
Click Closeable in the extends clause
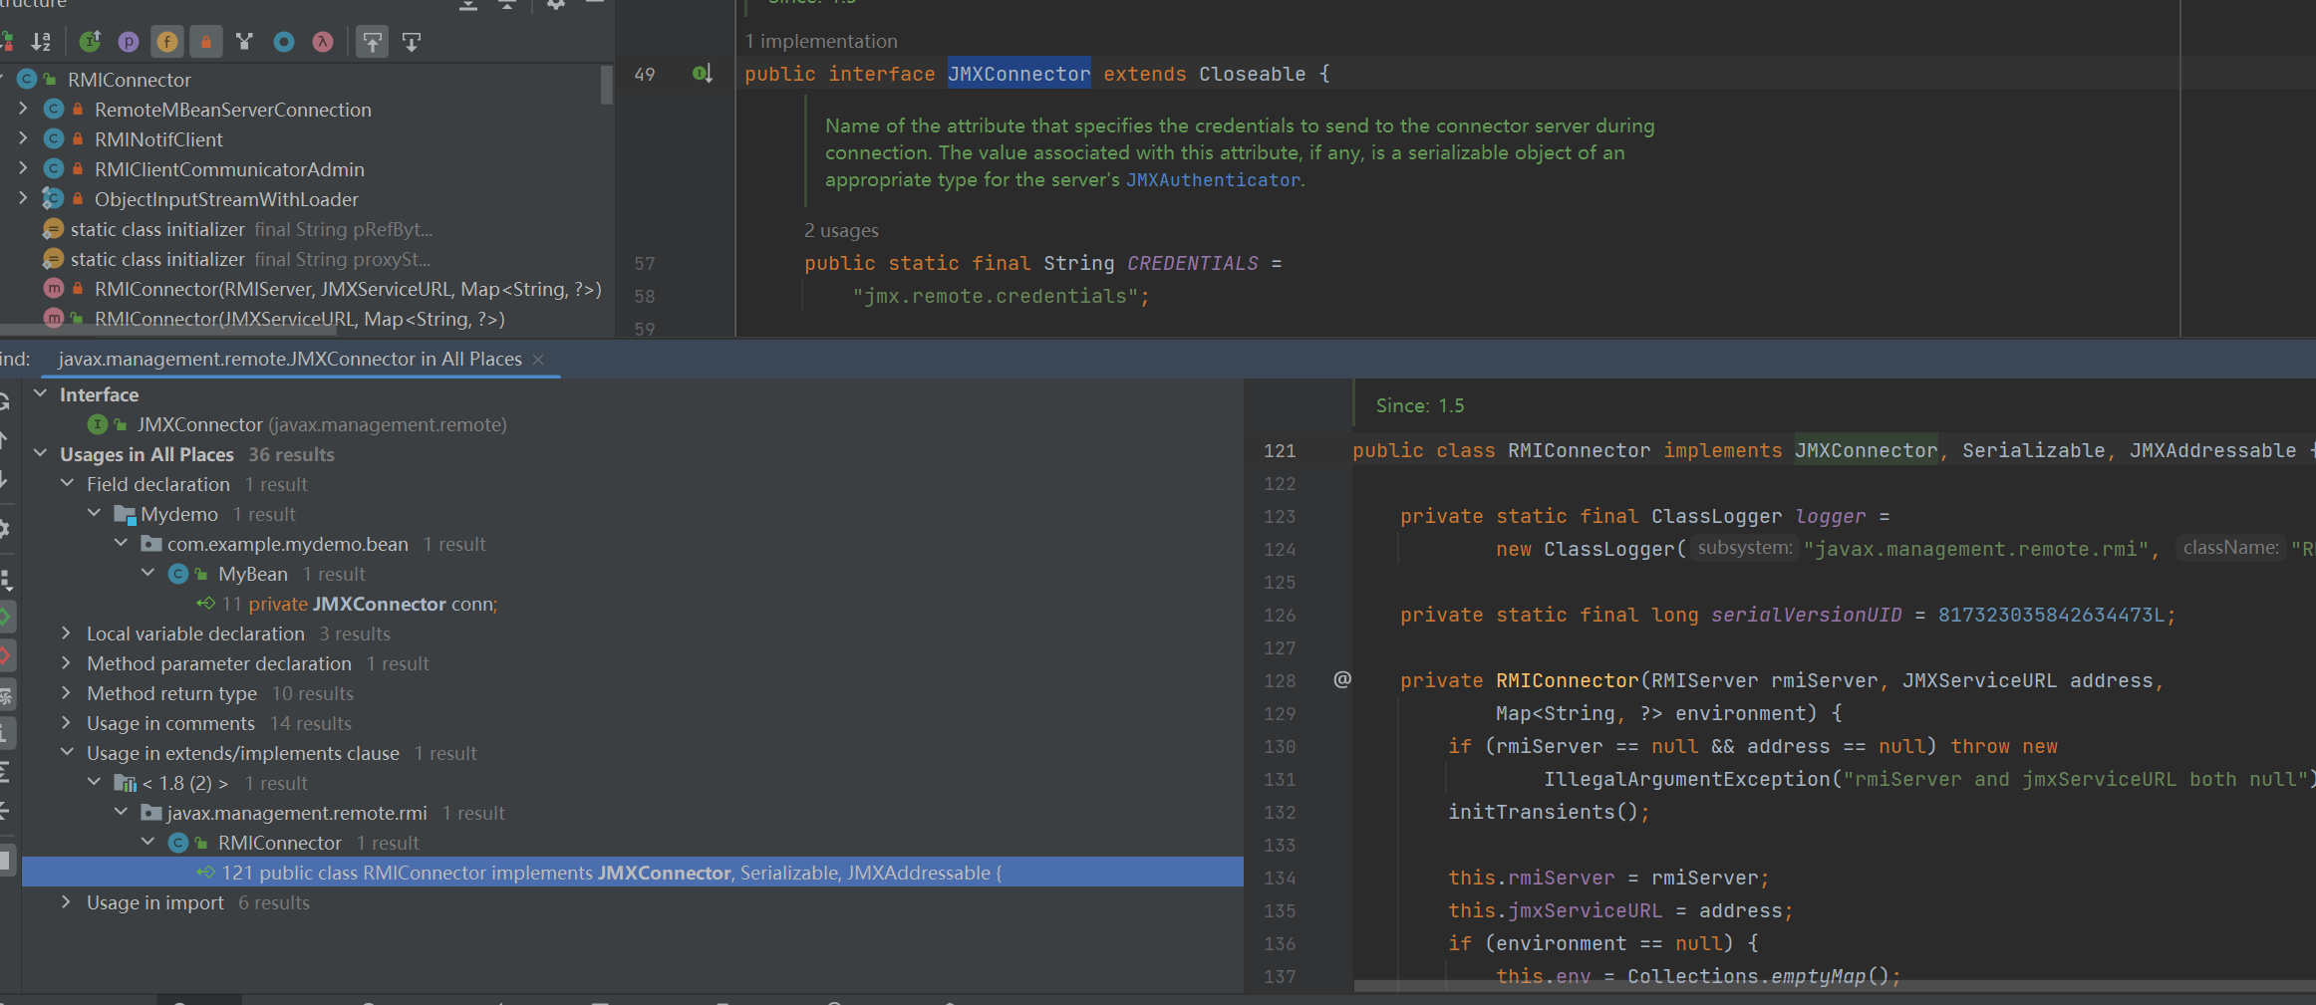click(x=1252, y=74)
